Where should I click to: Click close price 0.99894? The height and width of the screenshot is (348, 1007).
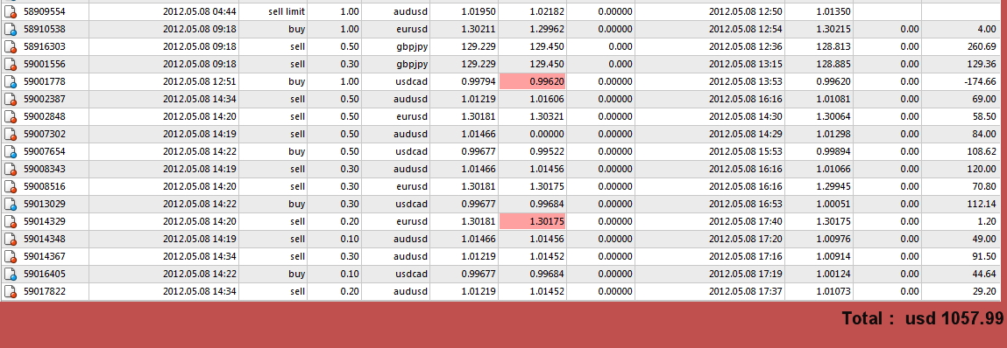(x=833, y=151)
